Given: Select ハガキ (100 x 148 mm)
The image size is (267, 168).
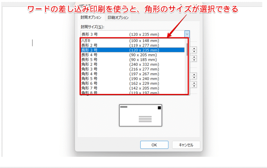Looking at the screenshot, I should tap(133, 41).
